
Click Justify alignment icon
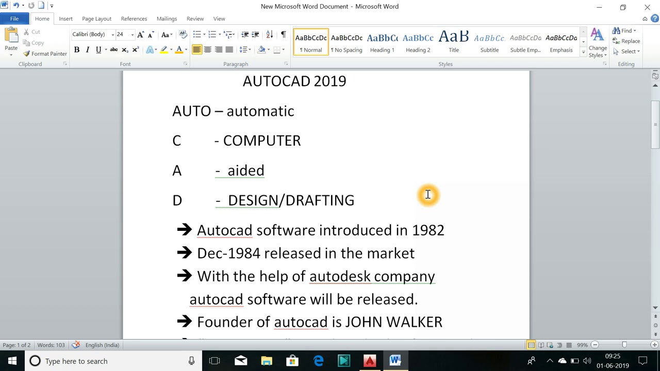229,49
